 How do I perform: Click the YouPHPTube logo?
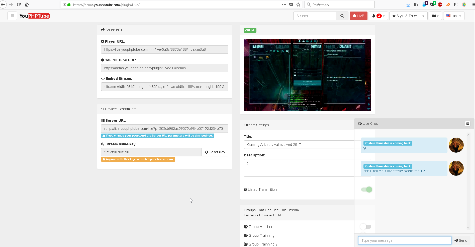point(35,16)
